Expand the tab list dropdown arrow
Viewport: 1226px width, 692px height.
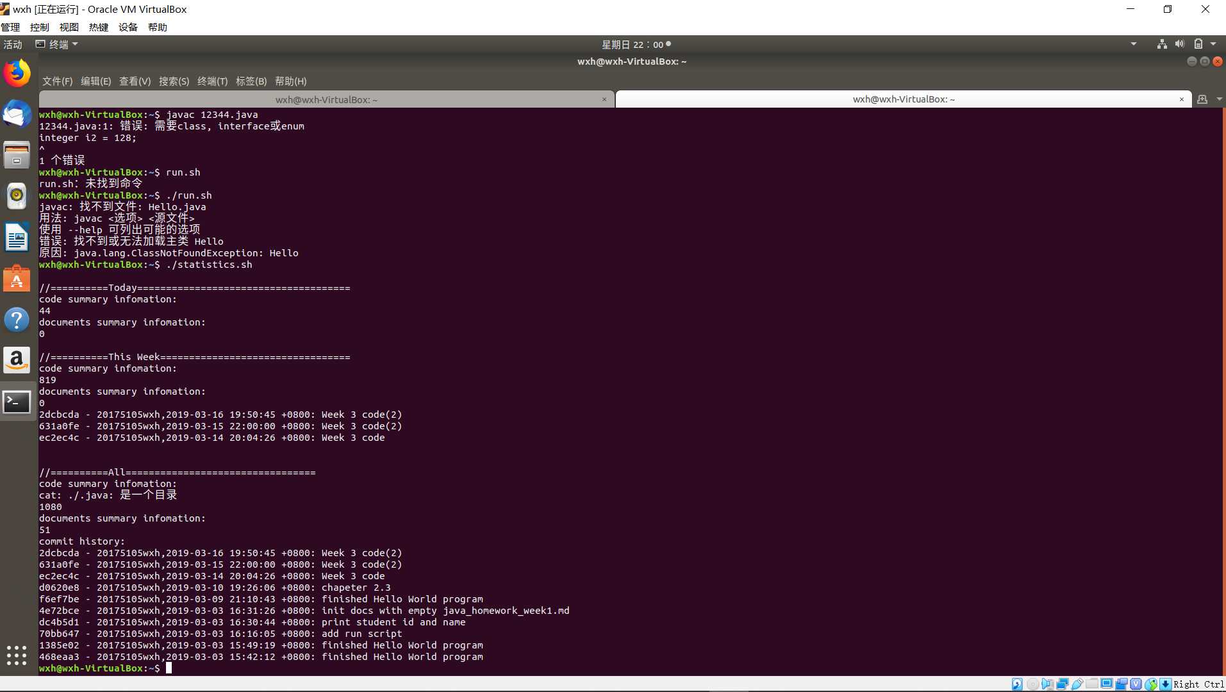1219,99
